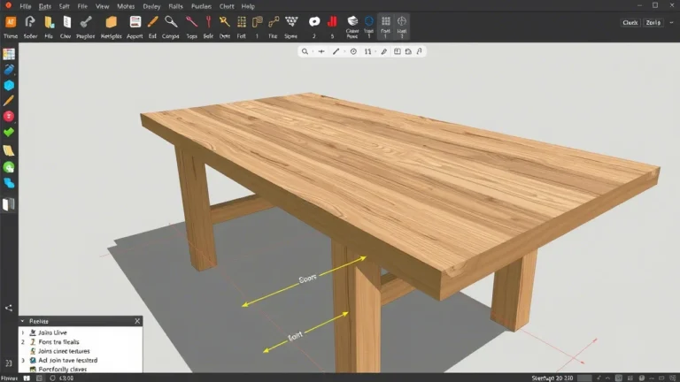The height and width of the screenshot is (382, 680).
Task: Click the 'Soors' dimension label
Action: [307, 279]
